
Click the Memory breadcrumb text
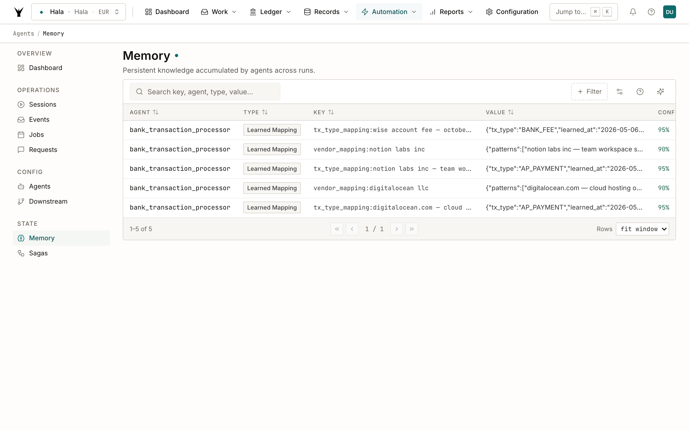(53, 34)
